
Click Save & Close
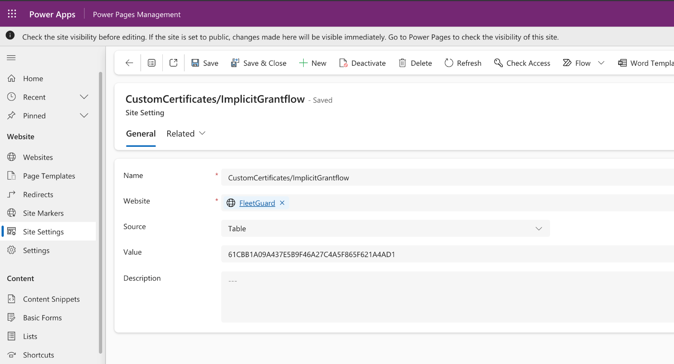258,63
